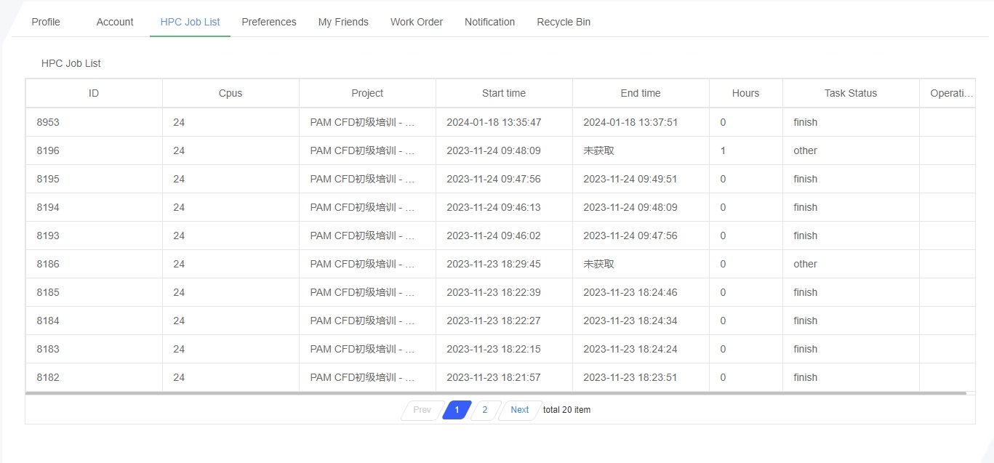View the Notification tab
This screenshot has height=463, width=994.
(x=489, y=22)
